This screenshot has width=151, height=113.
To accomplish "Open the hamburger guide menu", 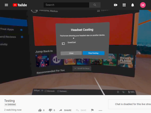I will click(6, 5).
